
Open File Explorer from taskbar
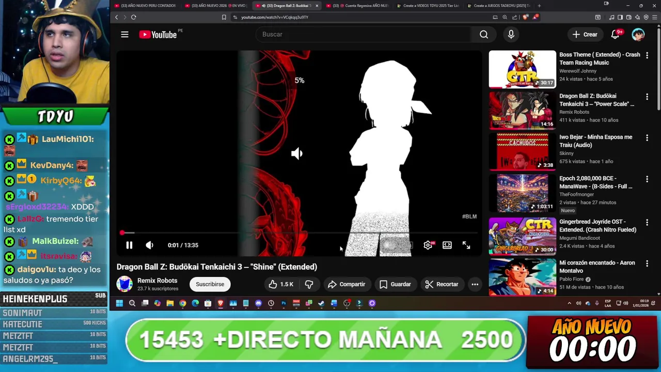pos(170,303)
